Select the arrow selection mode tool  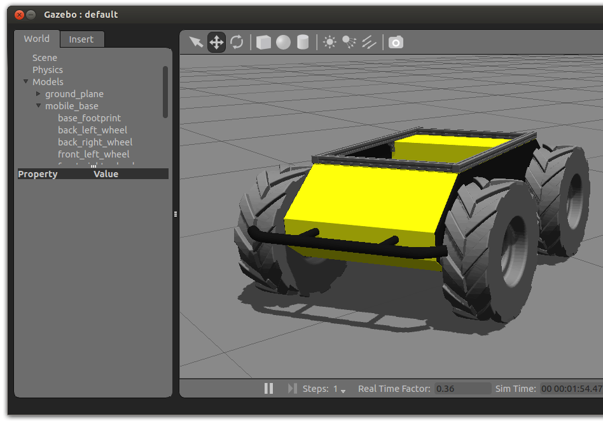[x=196, y=43]
